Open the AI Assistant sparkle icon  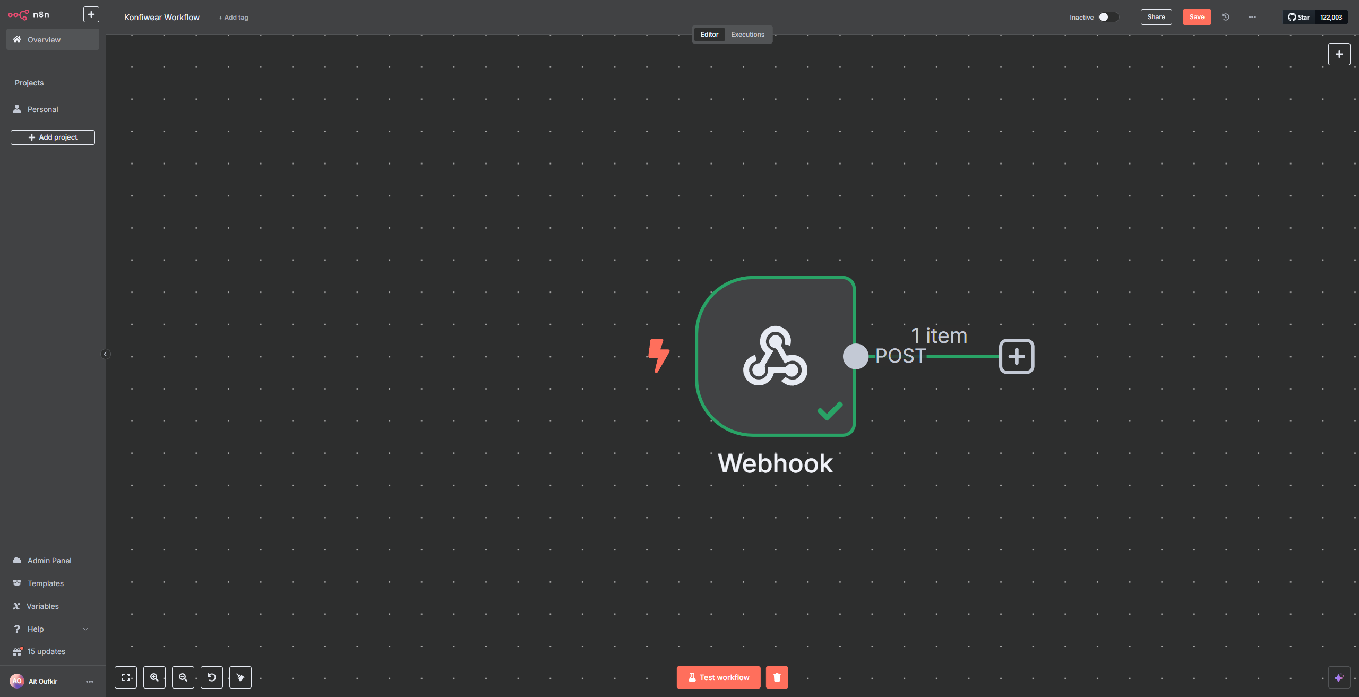click(1340, 677)
